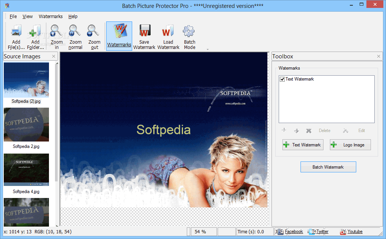386x239 pixels.
Task: Click the 54 % zoom value in status bar
Action: click(200, 231)
